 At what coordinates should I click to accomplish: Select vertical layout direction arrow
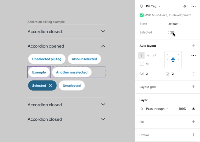[x=141, y=55]
